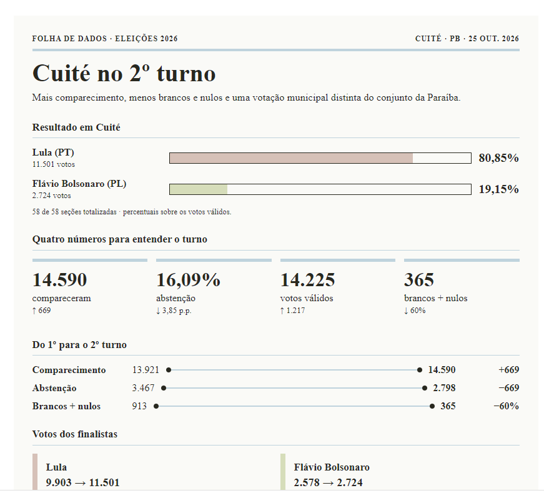The image size is (544, 503).
Task: Select the large "14.590" figure above "compareceram"
Action: [x=59, y=280]
